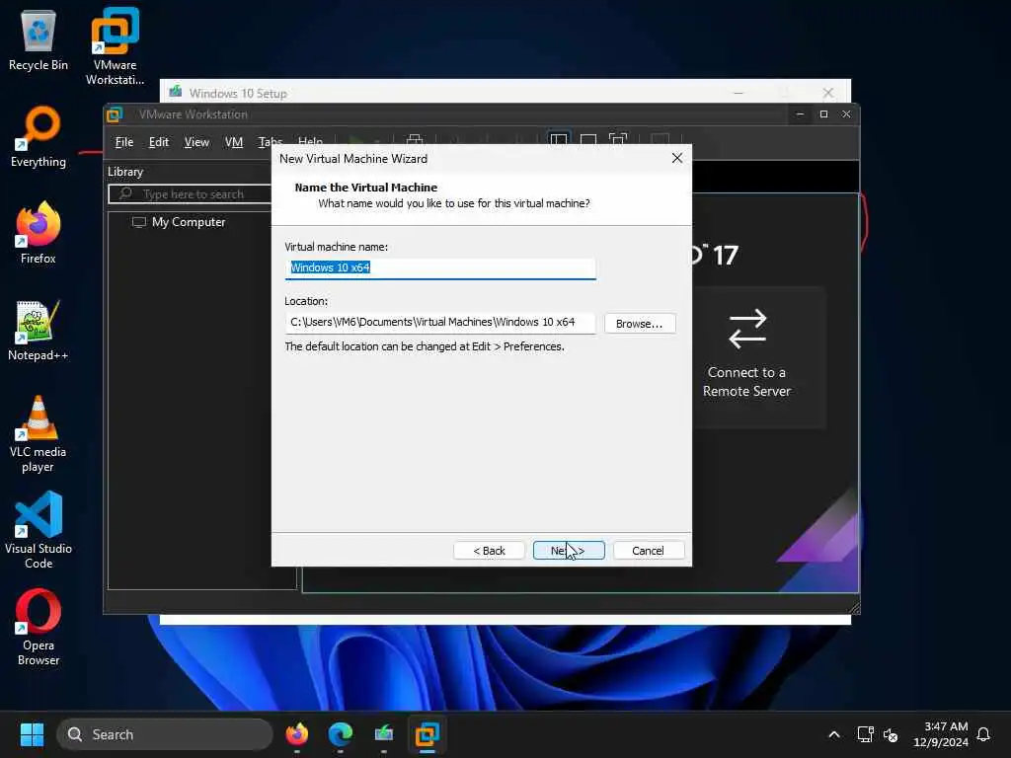The width and height of the screenshot is (1011, 758).
Task: Click the Location path field
Action: pyautogui.click(x=440, y=323)
